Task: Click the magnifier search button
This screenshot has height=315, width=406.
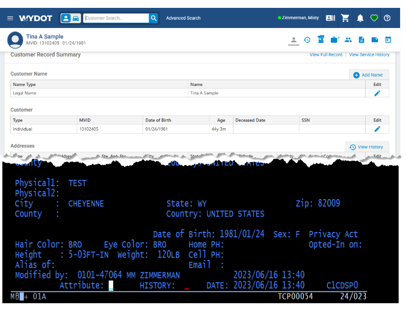Action: click(153, 18)
